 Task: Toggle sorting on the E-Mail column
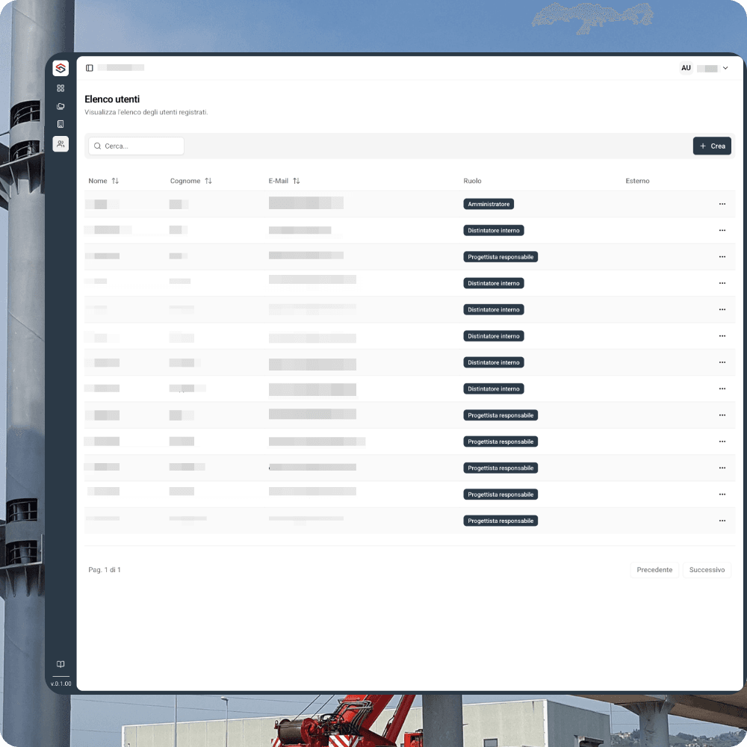[297, 180]
